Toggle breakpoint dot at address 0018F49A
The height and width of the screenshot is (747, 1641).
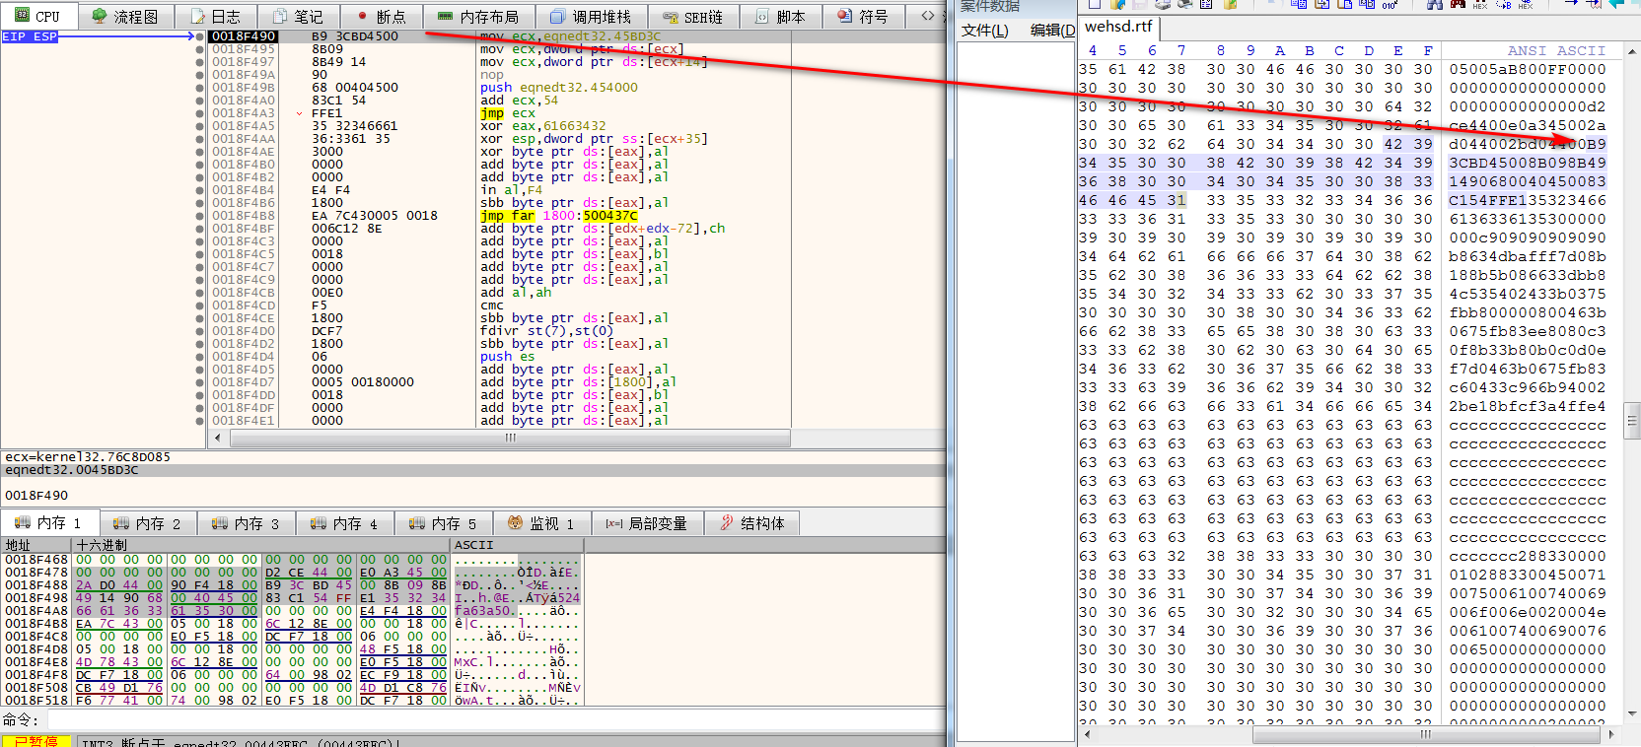200,75
